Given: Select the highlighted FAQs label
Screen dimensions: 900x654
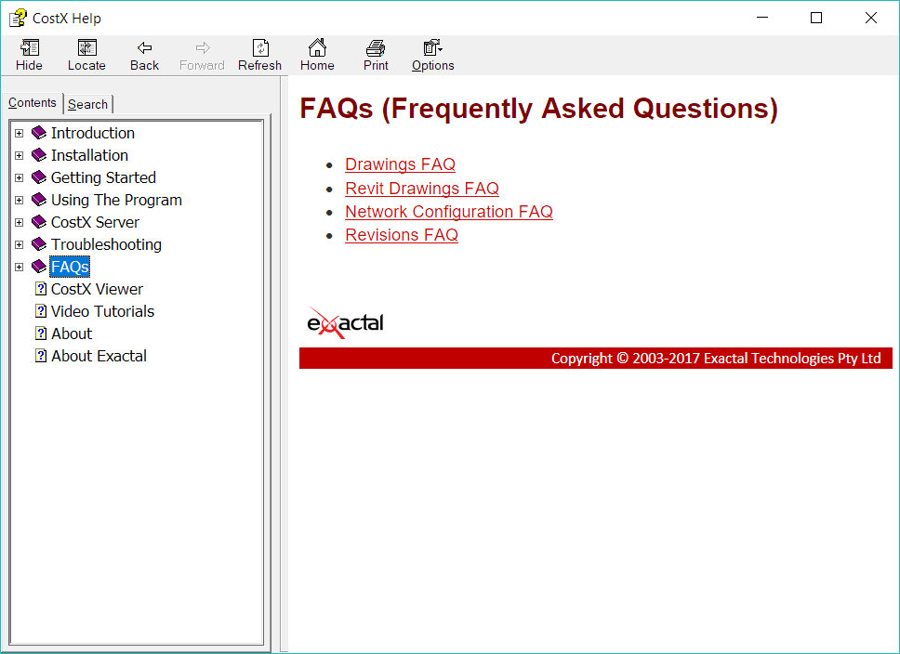Looking at the screenshot, I should click(70, 267).
